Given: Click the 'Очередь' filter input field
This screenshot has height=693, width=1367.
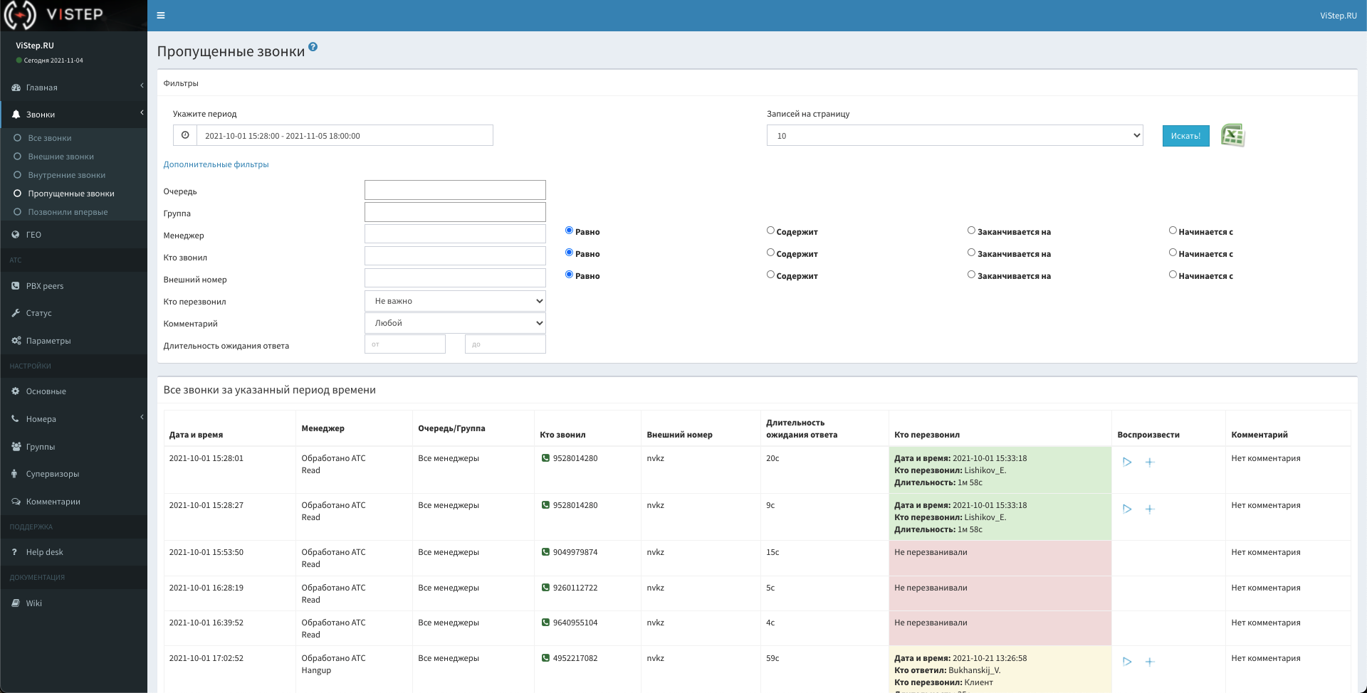Looking at the screenshot, I should point(455,190).
